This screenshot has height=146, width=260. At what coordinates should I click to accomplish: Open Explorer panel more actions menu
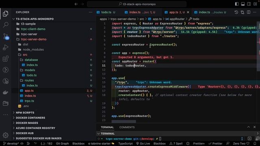click(x=90, y=12)
